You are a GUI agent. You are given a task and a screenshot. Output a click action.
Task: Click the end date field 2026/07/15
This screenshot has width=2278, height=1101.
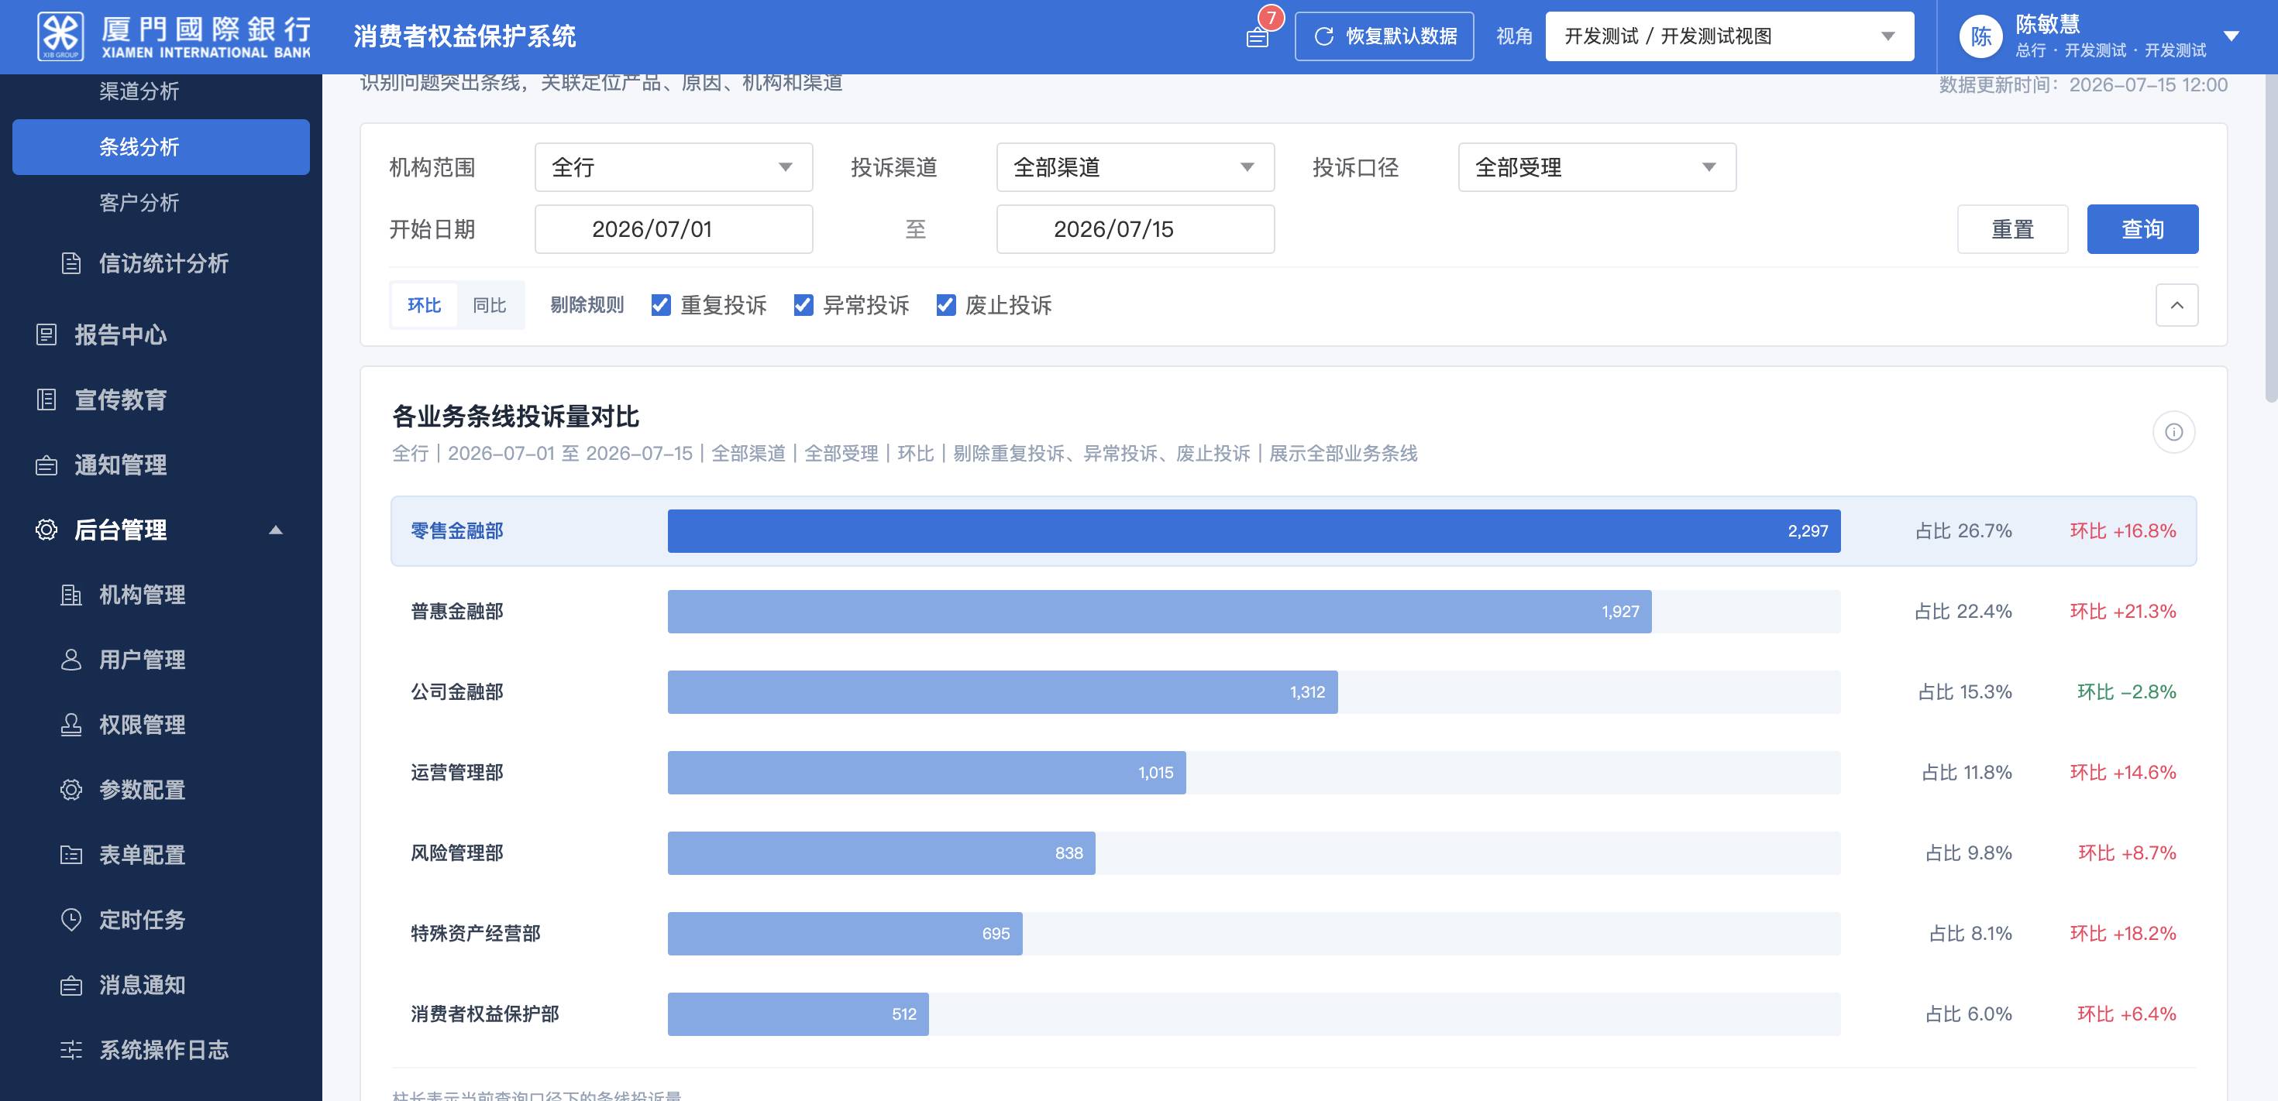point(1135,229)
